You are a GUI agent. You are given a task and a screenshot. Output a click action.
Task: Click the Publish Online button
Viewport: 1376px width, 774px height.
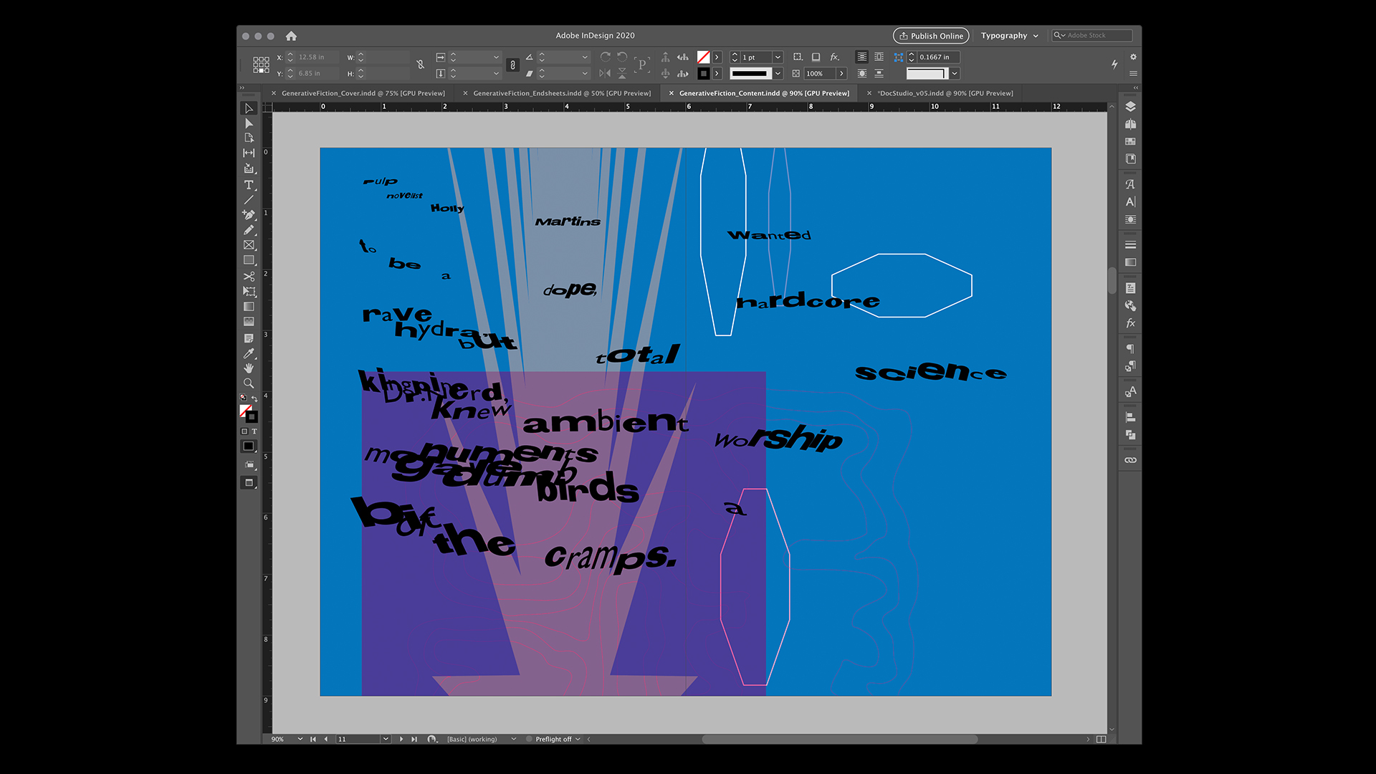pos(930,36)
